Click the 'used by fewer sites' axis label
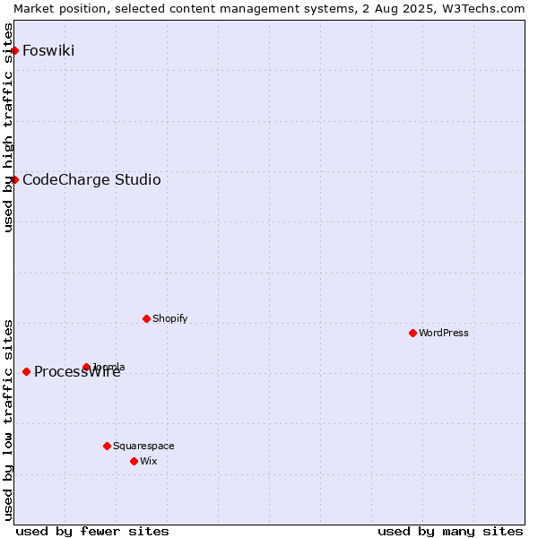The image size is (538, 538). (x=92, y=532)
